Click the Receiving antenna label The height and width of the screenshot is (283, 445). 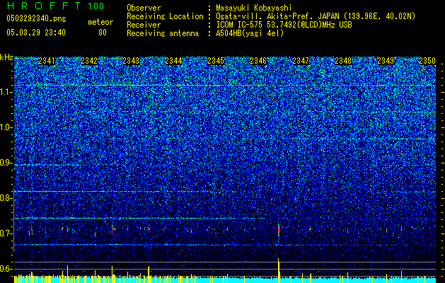[163, 33]
